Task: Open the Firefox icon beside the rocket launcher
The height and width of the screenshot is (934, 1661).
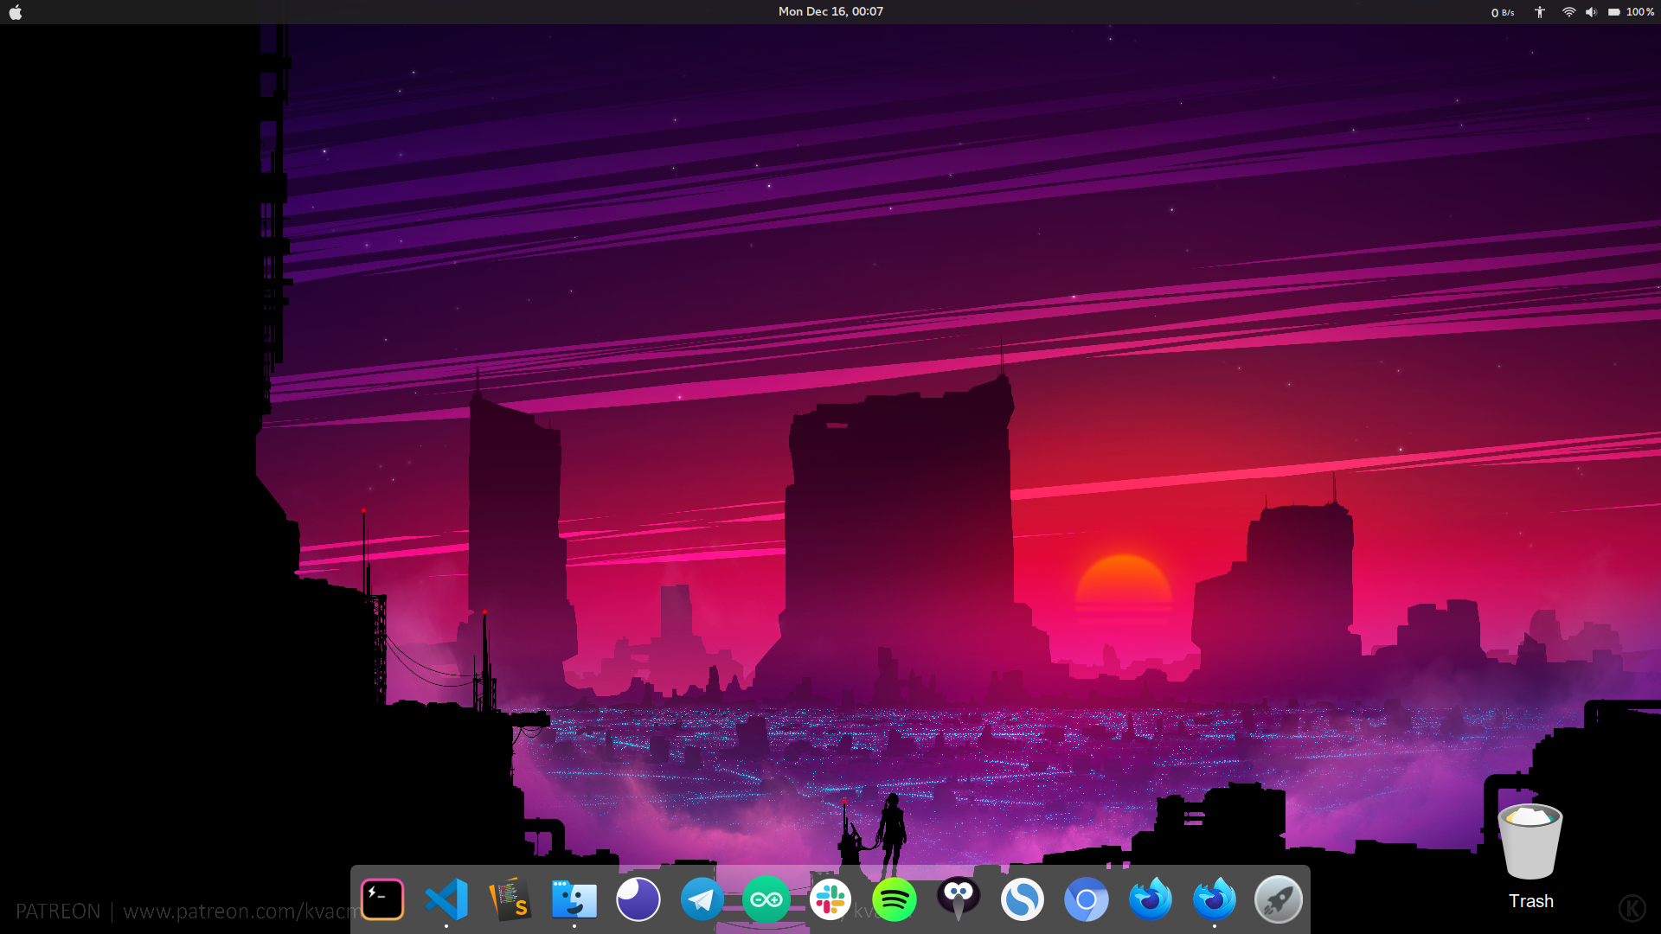Action: click(1215, 899)
